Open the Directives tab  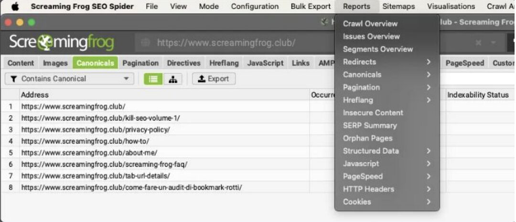[x=183, y=63]
